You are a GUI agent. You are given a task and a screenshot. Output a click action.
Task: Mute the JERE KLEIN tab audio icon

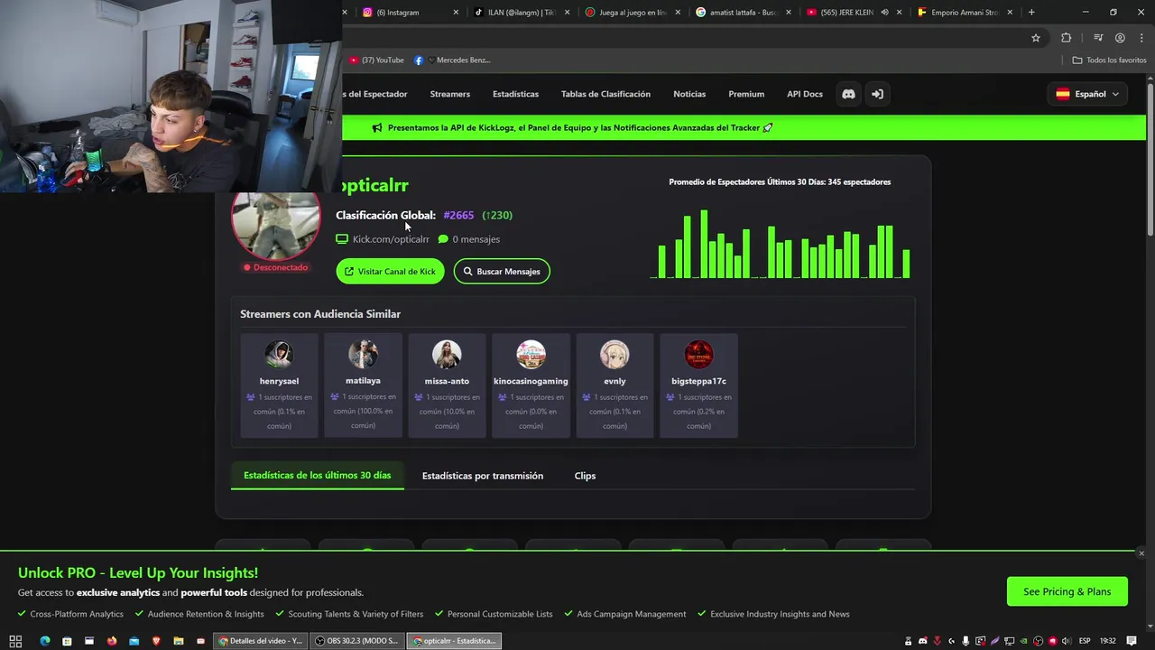pyautogui.click(x=884, y=13)
